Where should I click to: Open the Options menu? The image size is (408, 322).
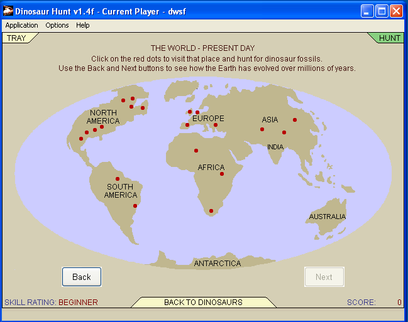pos(57,25)
